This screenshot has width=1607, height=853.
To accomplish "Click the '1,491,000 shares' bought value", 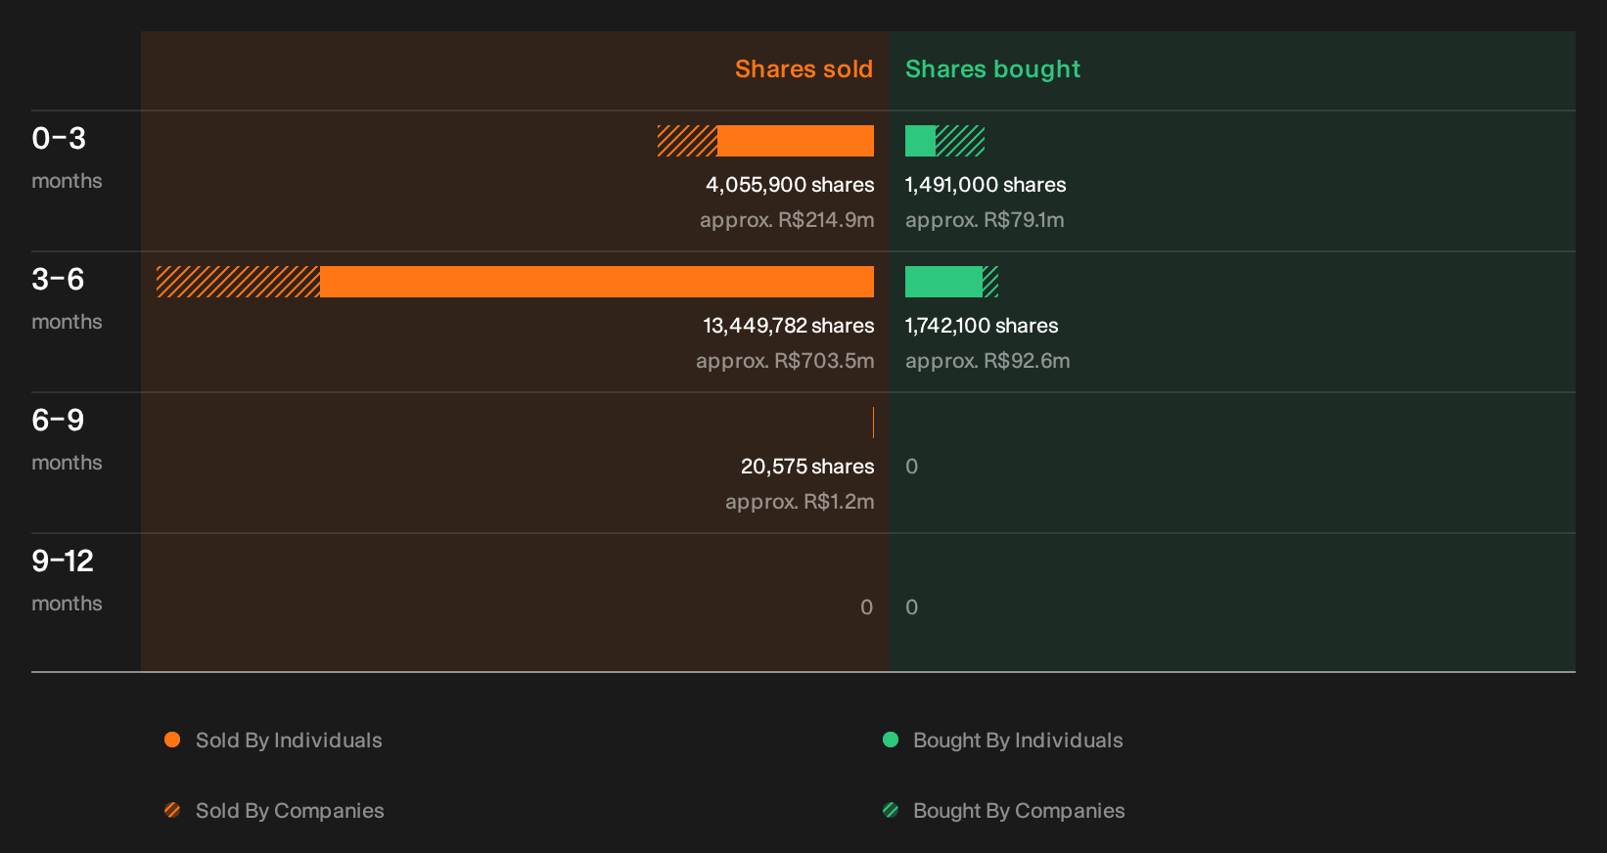I will (x=986, y=185).
